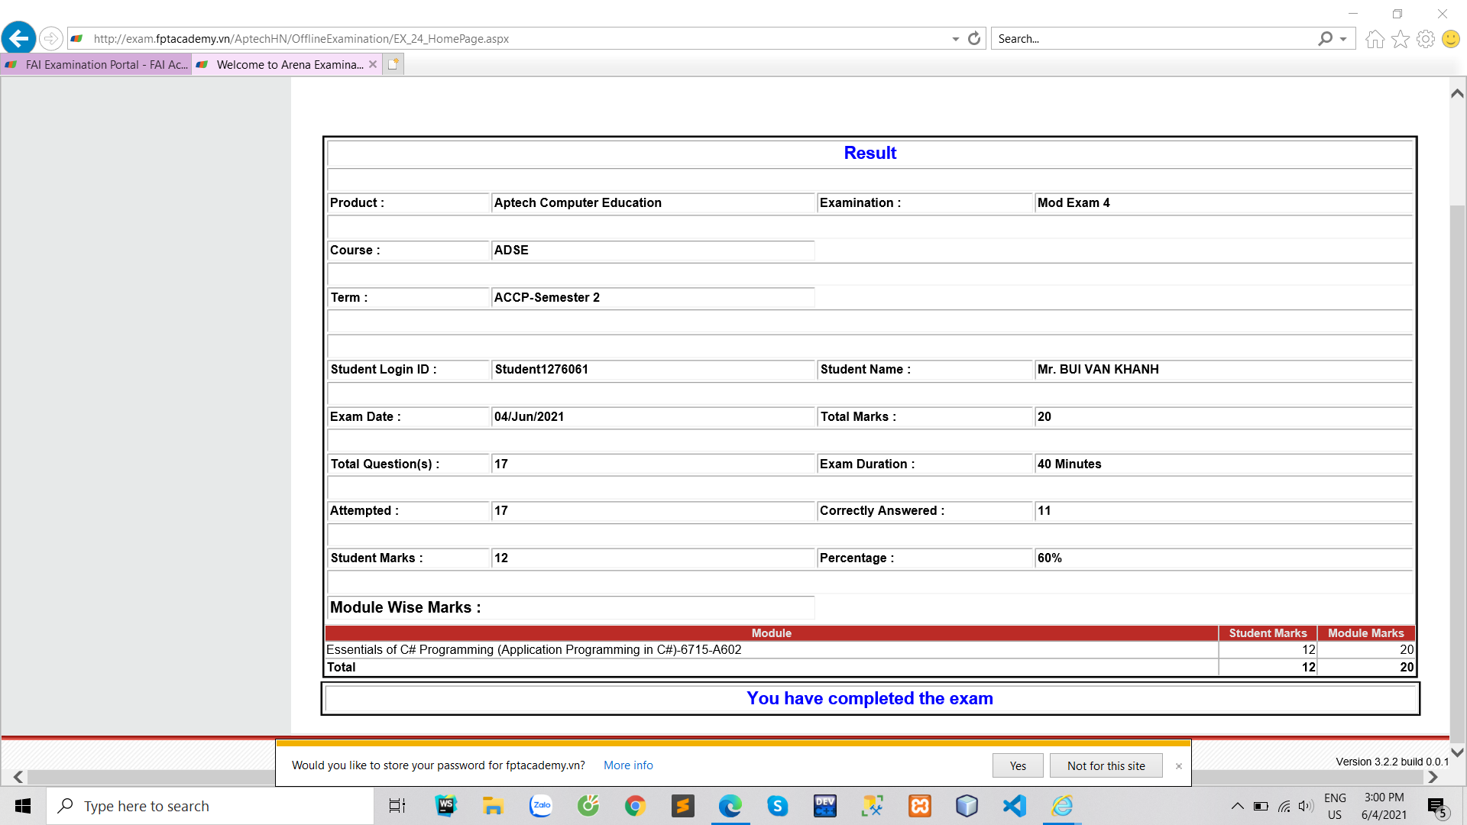Show hidden system tray icons
Viewport: 1467px width, 825px height.
tap(1238, 806)
